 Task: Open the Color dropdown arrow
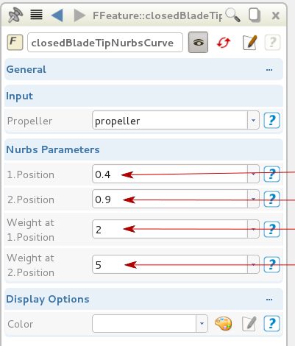[202, 324]
